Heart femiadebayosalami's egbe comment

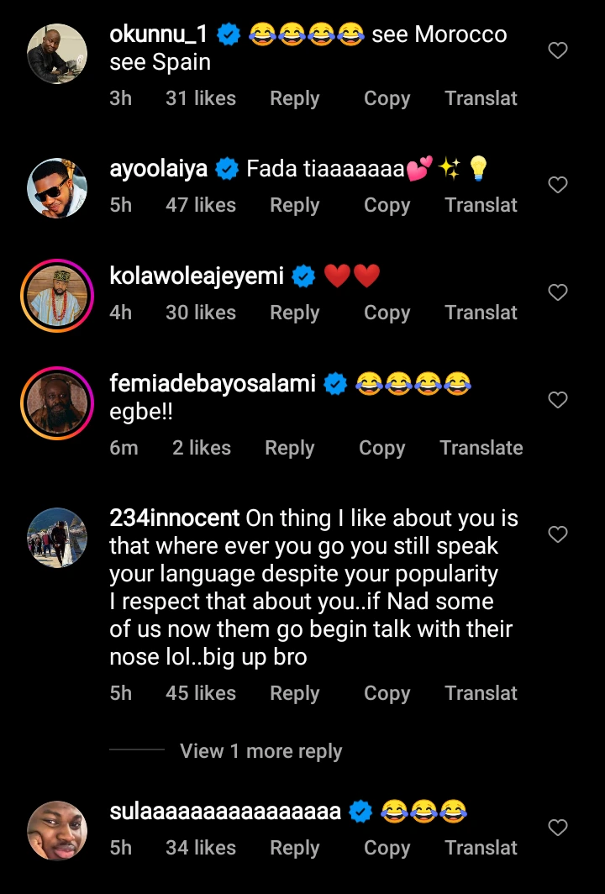pyautogui.click(x=558, y=400)
